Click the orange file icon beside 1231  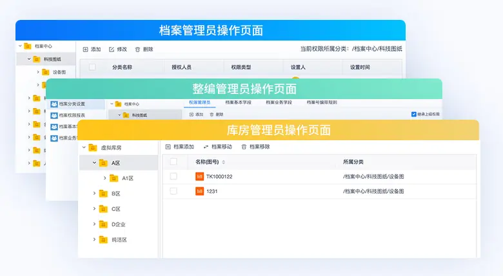click(x=199, y=191)
